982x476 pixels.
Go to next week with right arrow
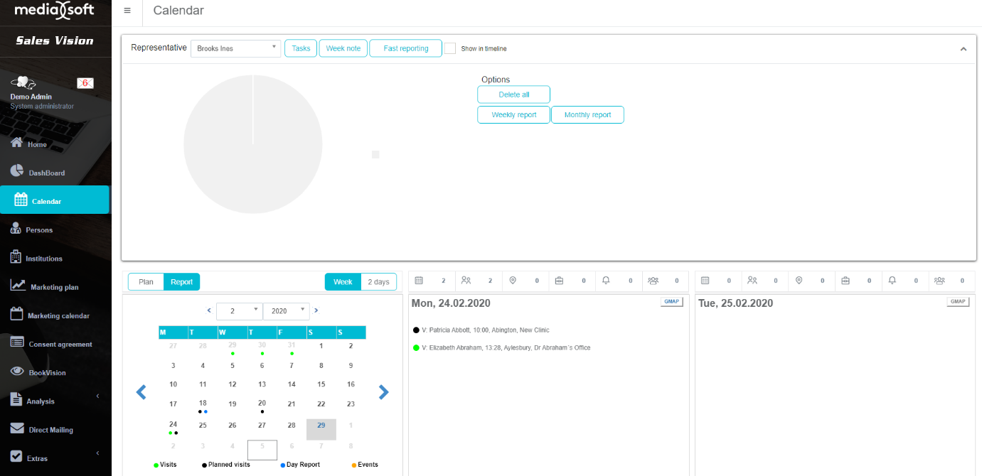coord(384,391)
